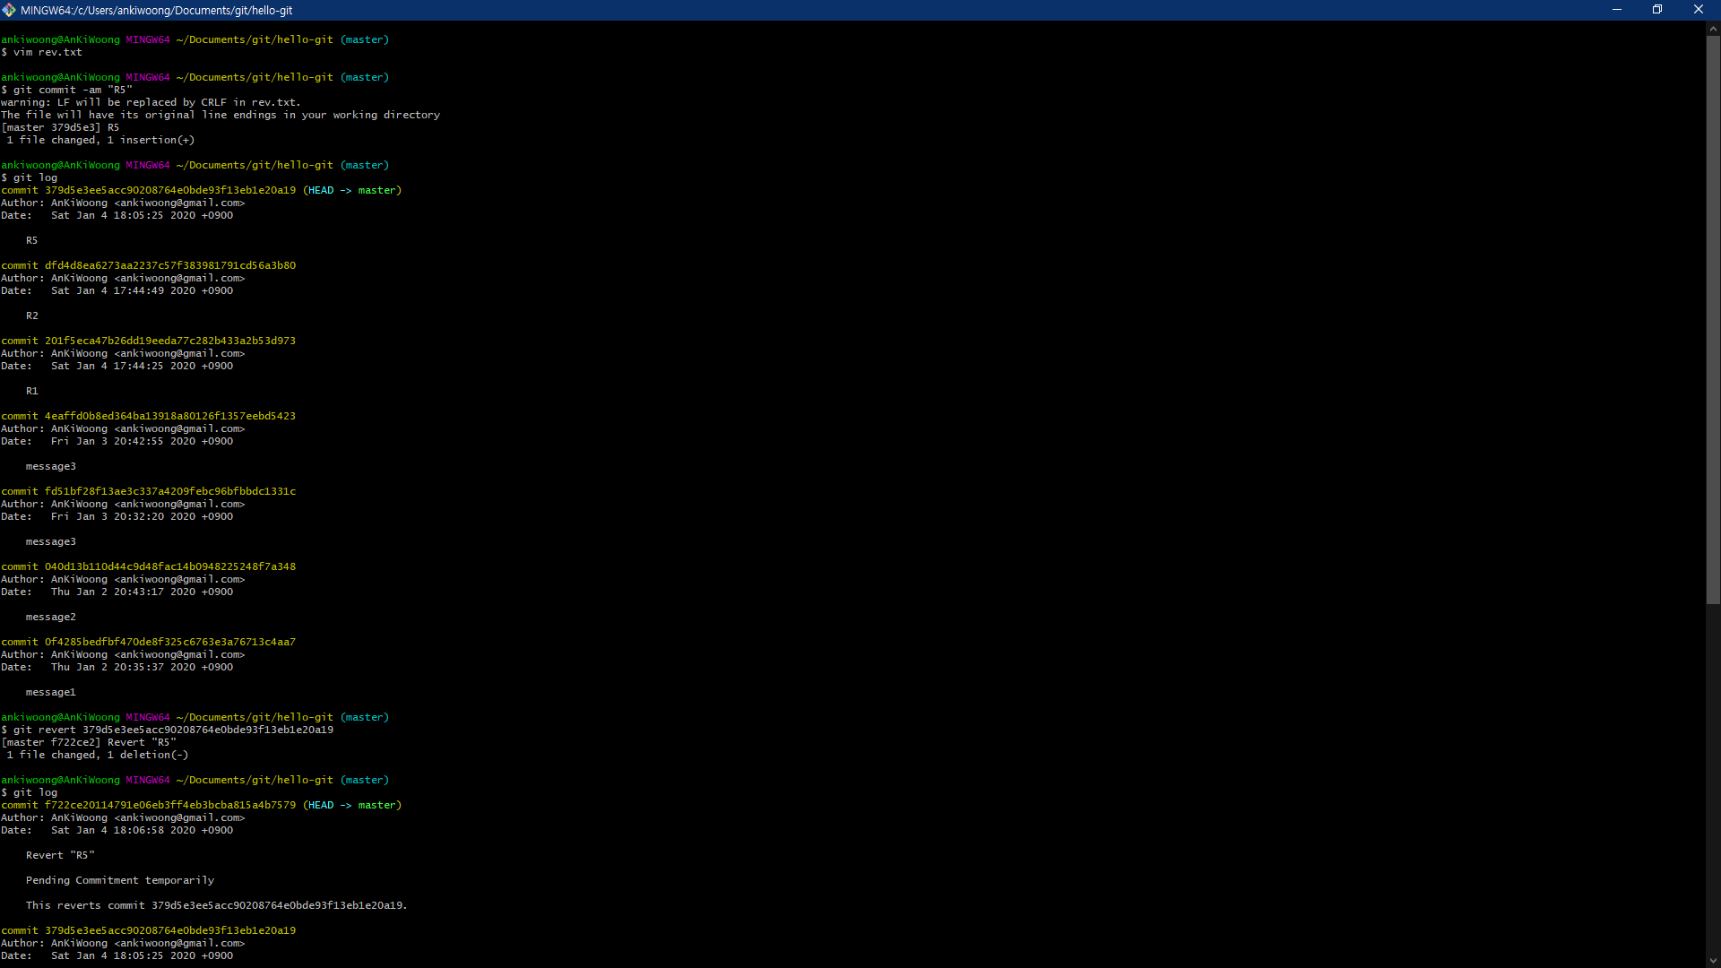Close the MINGW64 terminal window
1721x968 pixels.
pos(1698,10)
